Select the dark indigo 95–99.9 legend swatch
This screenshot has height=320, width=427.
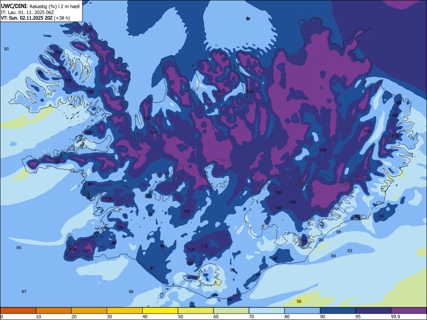coord(373,311)
